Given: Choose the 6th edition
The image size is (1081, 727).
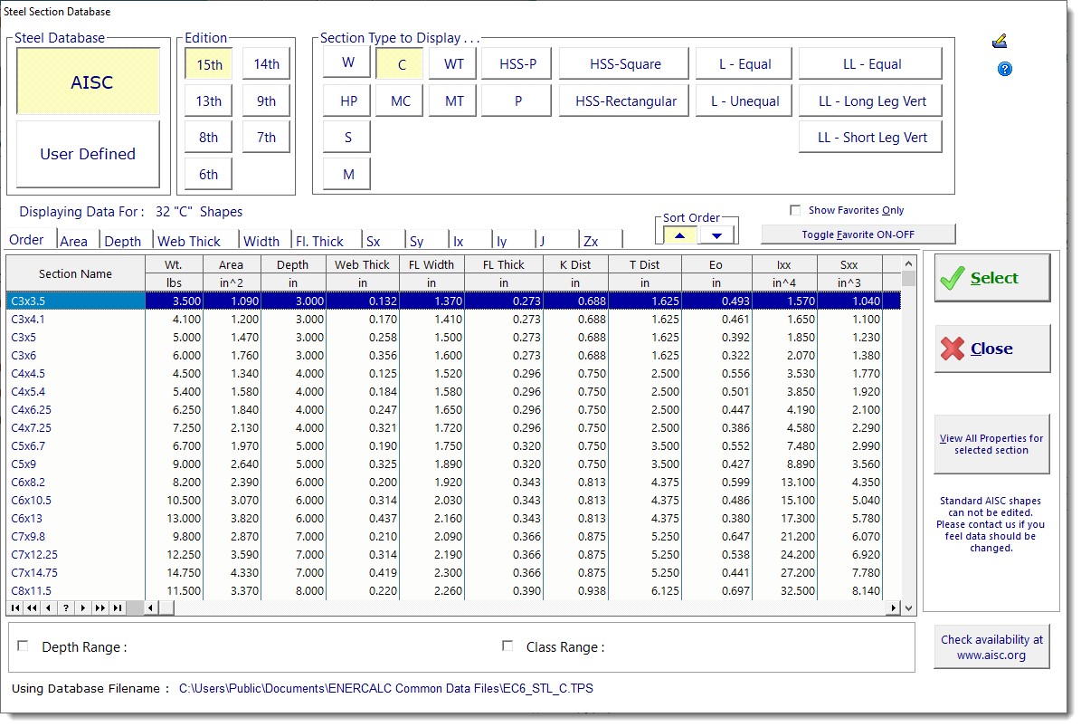Looking at the screenshot, I should 209,174.
